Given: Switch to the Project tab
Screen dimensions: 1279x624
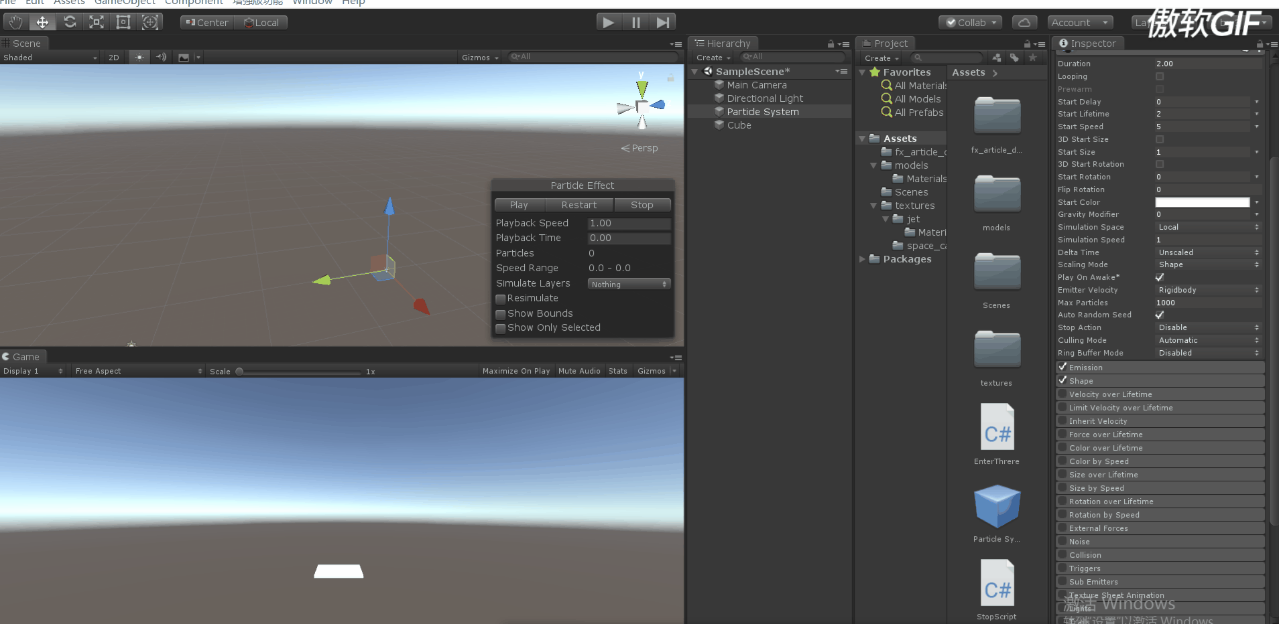Looking at the screenshot, I should coord(886,44).
